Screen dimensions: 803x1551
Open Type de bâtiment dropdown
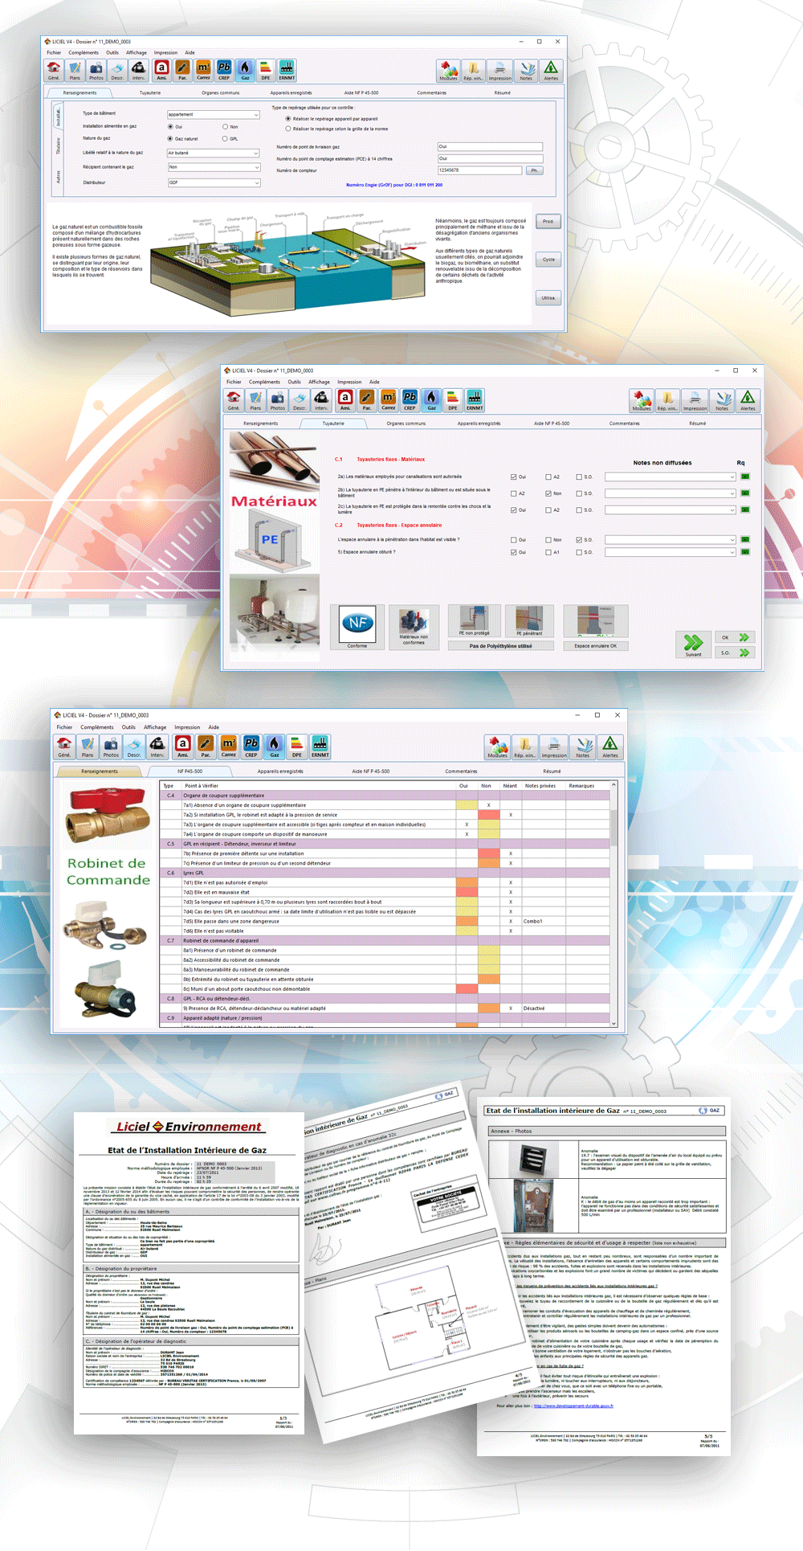pyautogui.click(x=214, y=114)
